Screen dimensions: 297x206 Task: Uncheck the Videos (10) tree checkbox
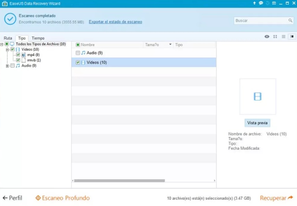12,49
